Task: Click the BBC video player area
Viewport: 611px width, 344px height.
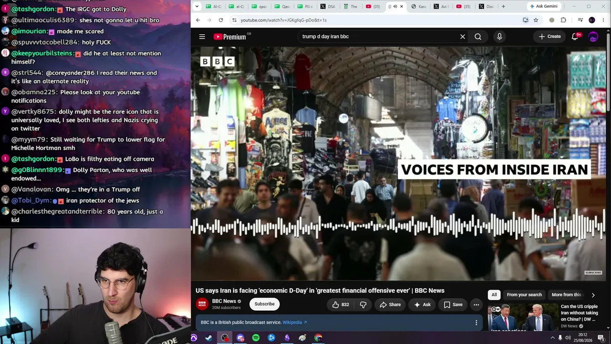Action: click(x=399, y=163)
